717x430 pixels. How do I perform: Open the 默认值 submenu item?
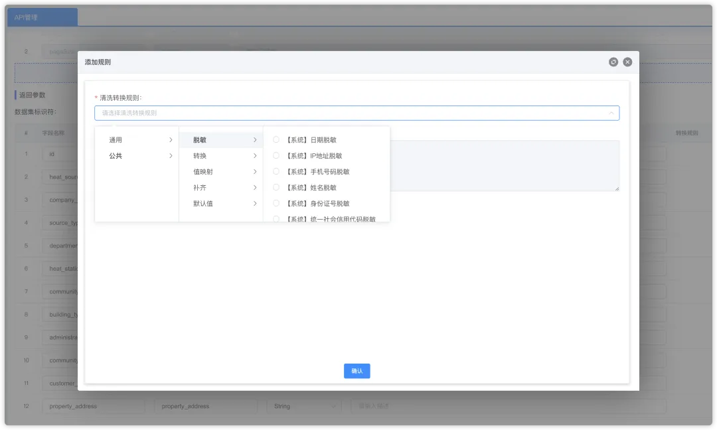(x=221, y=203)
